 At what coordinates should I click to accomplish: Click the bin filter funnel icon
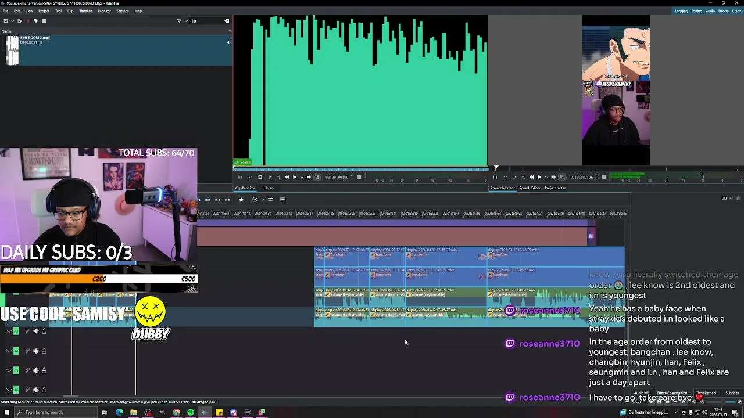tap(179, 21)
